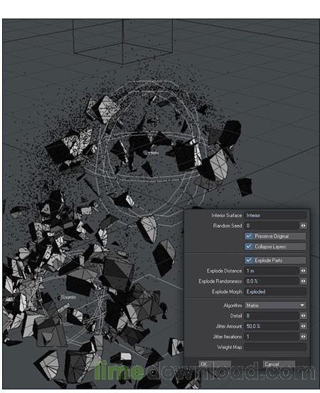
Task: Click the Explode Distance value field
Action: pyautogui.click(x=272, y=271)
